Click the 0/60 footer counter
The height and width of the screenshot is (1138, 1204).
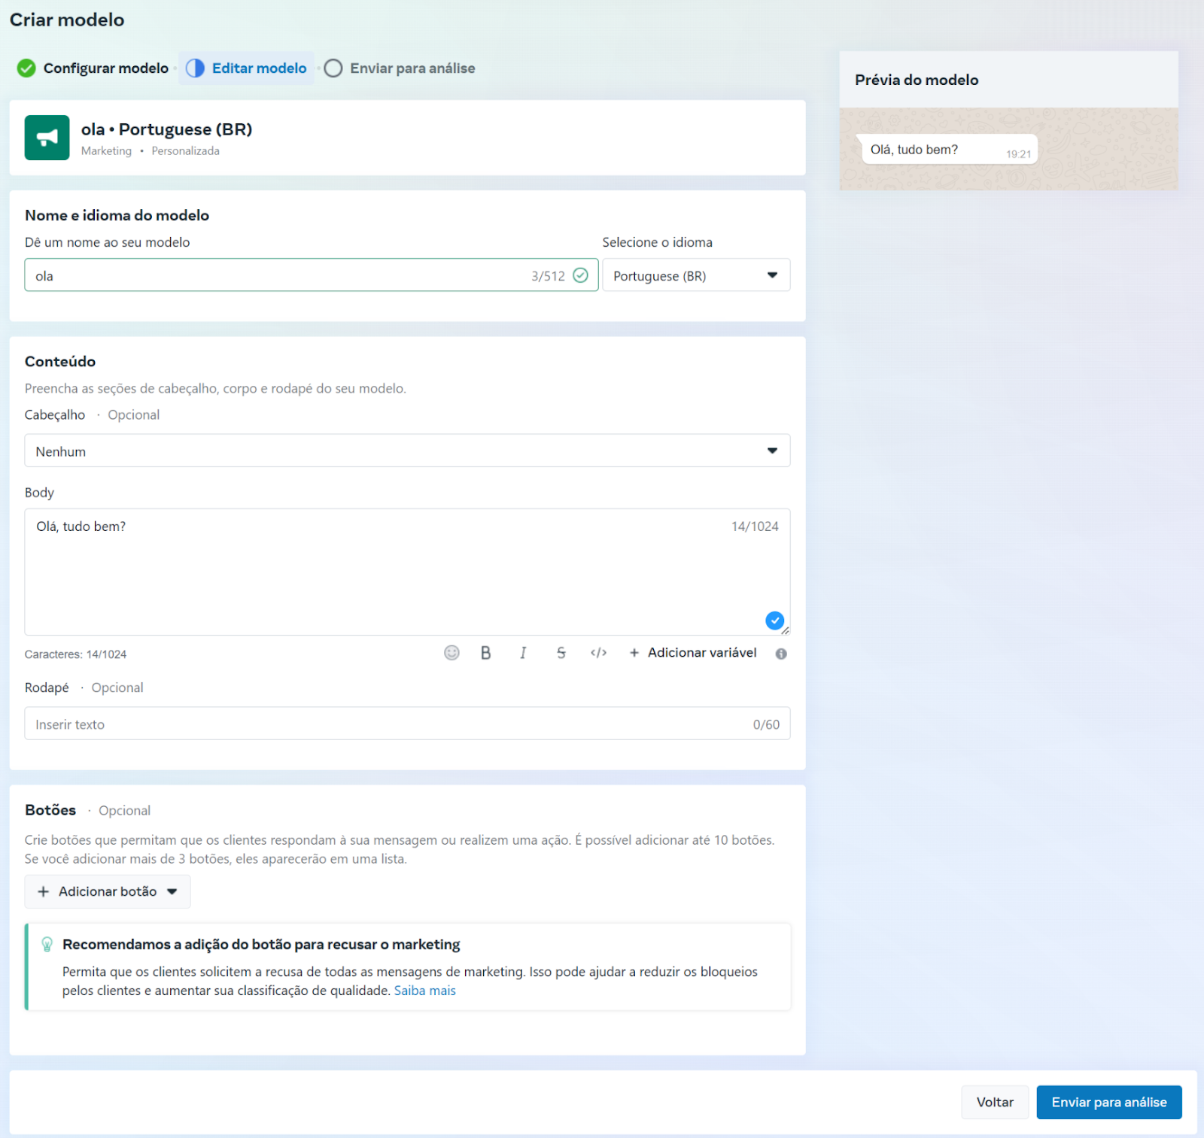click(x=766, y=724)
